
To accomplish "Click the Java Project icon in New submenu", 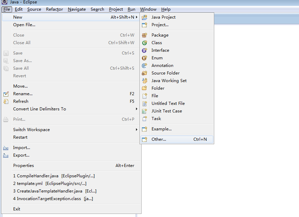I will tap(145, 17).
